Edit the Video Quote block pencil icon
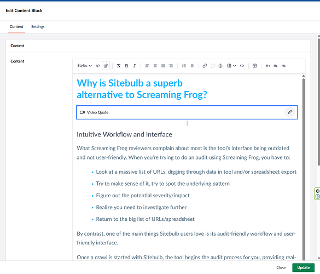320x274 pixels. [x=290, y=112]
